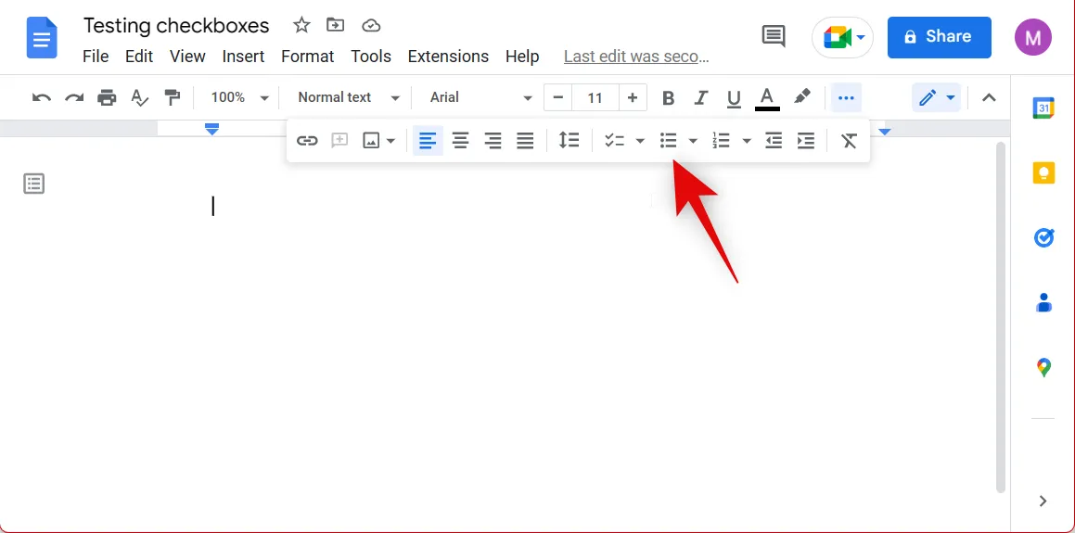Open the 100% zoom dropdown
1075x533 pixels.
(x=239, y=98)
